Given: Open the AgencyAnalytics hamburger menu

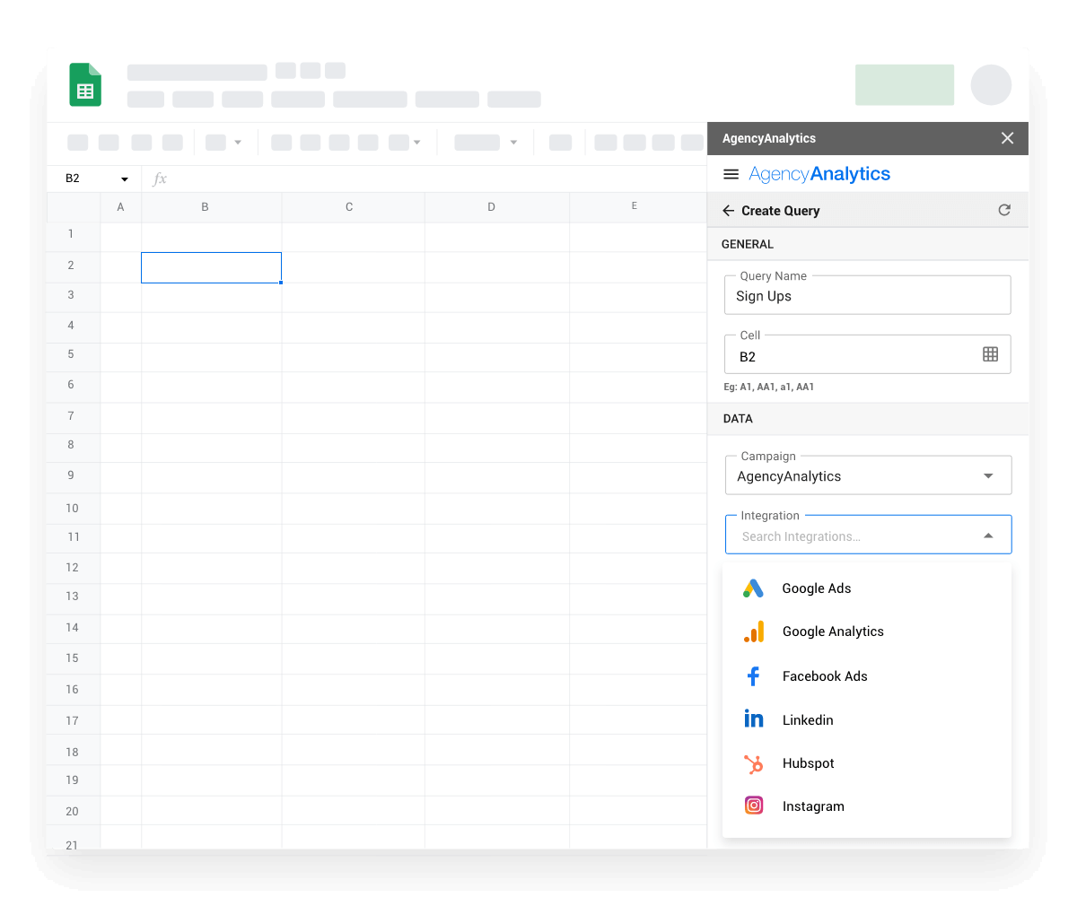Looking at the screenshot, I should pyautogui.click(x=731, y=173).
